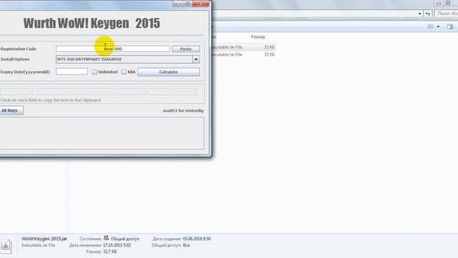The width and height of the screenshot is (458, 258).
Task: Select the second Executable Jar File row
Action: click(243, 54)
